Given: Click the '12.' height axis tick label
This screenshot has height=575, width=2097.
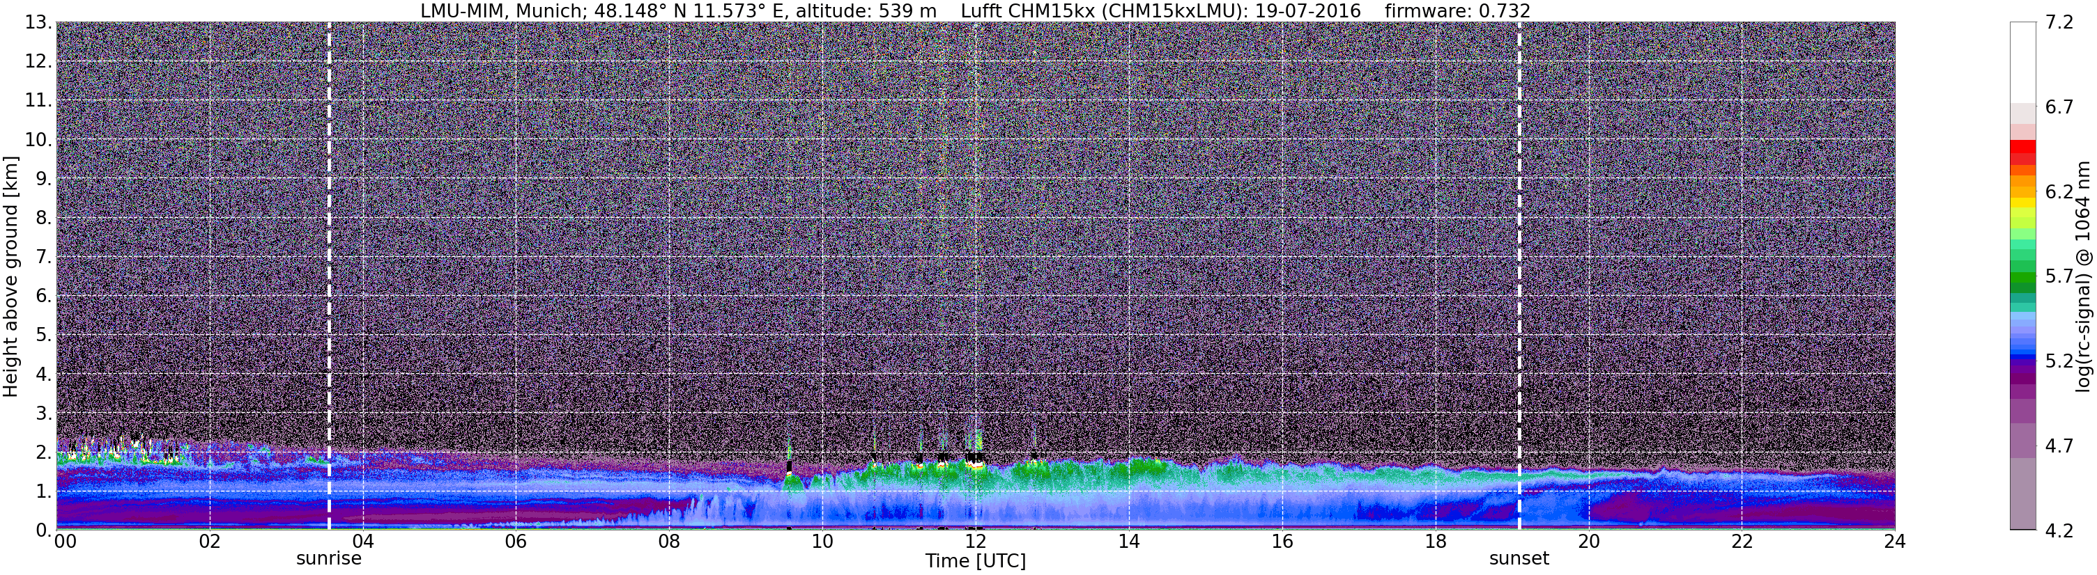Looking at the screenshot, I should coord(38,61).
